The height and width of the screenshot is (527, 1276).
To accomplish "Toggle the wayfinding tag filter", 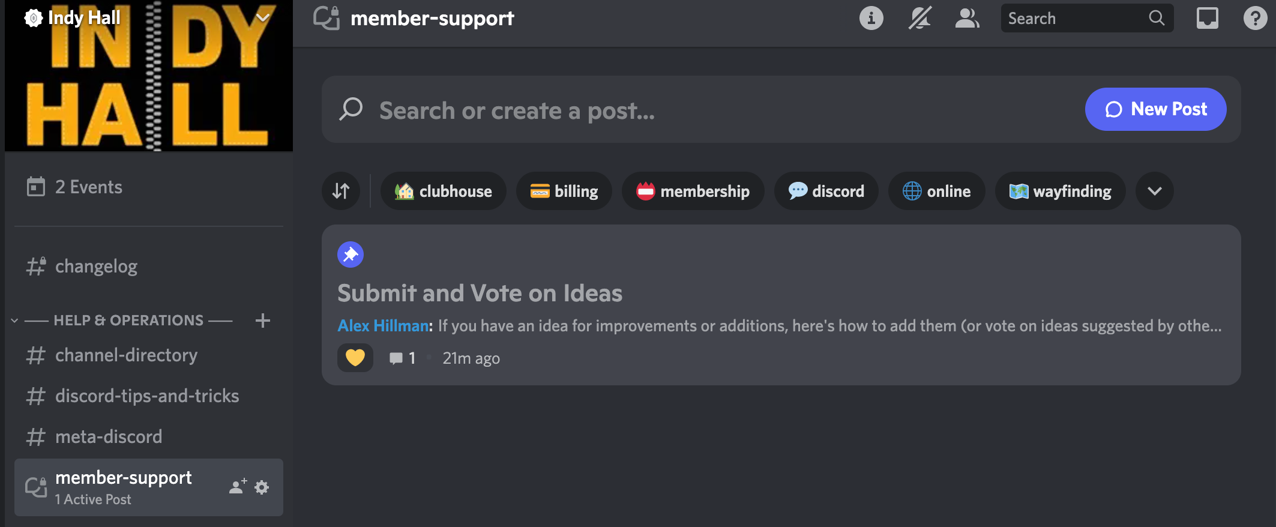I will pos(1060,191).
